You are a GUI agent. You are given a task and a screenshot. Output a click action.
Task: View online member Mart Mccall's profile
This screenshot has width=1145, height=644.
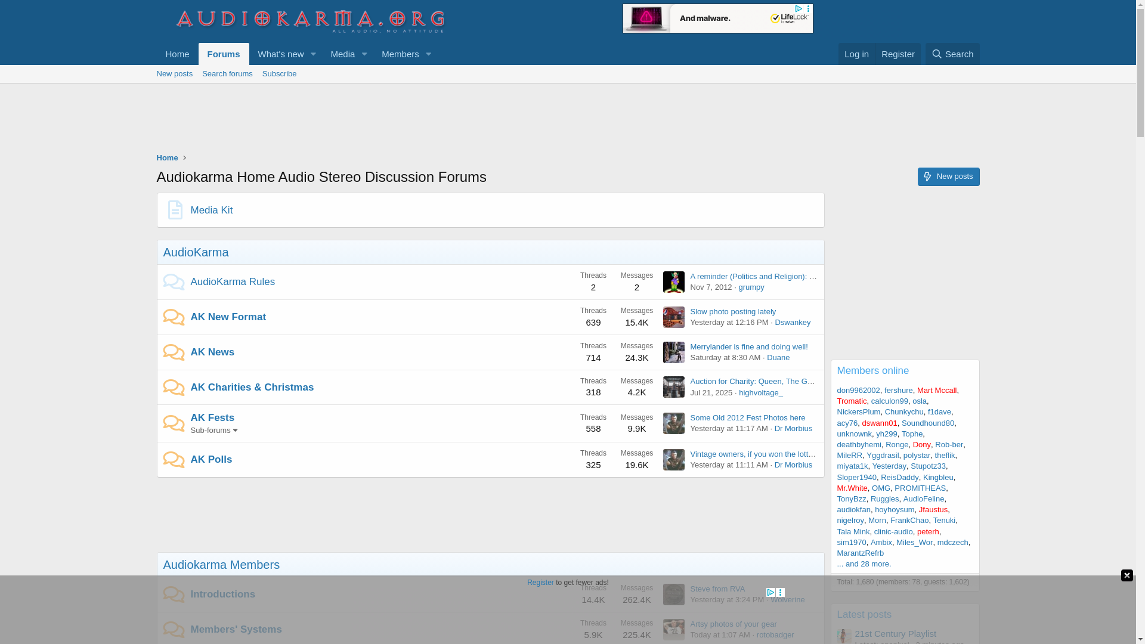[x=936, y=391]
